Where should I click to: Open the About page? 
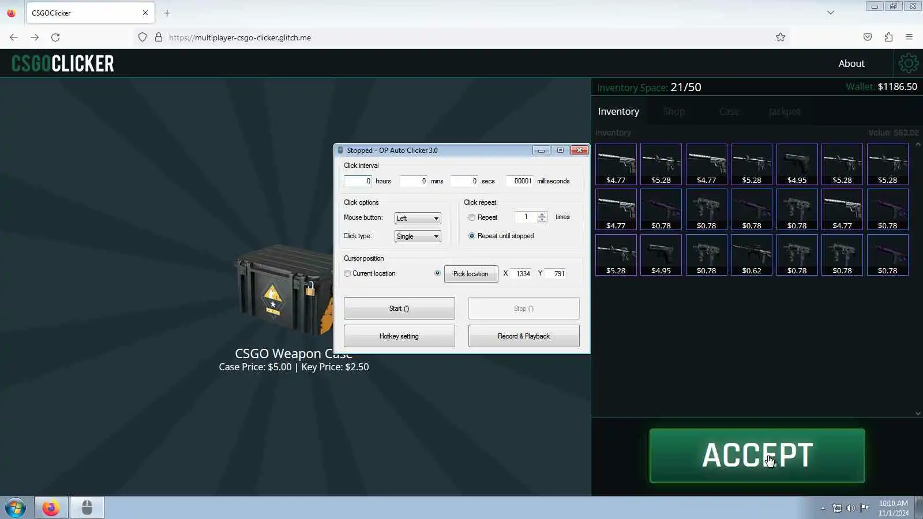click(x=851, y=63)
